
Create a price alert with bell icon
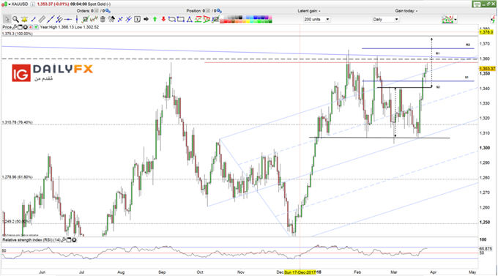pos(24,19)
